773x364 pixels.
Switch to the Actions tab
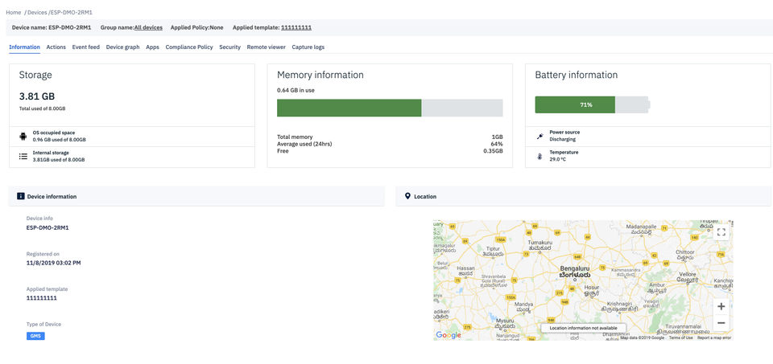pos(56,47)
